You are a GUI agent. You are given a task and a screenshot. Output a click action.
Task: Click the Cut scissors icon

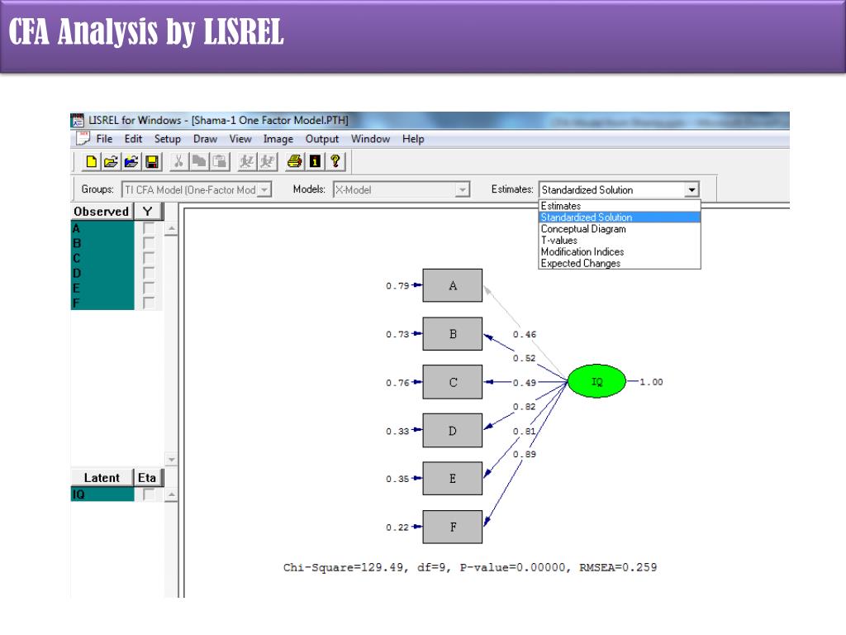click(178, 161)
